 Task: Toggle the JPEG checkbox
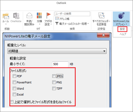(x=54, y=76)
